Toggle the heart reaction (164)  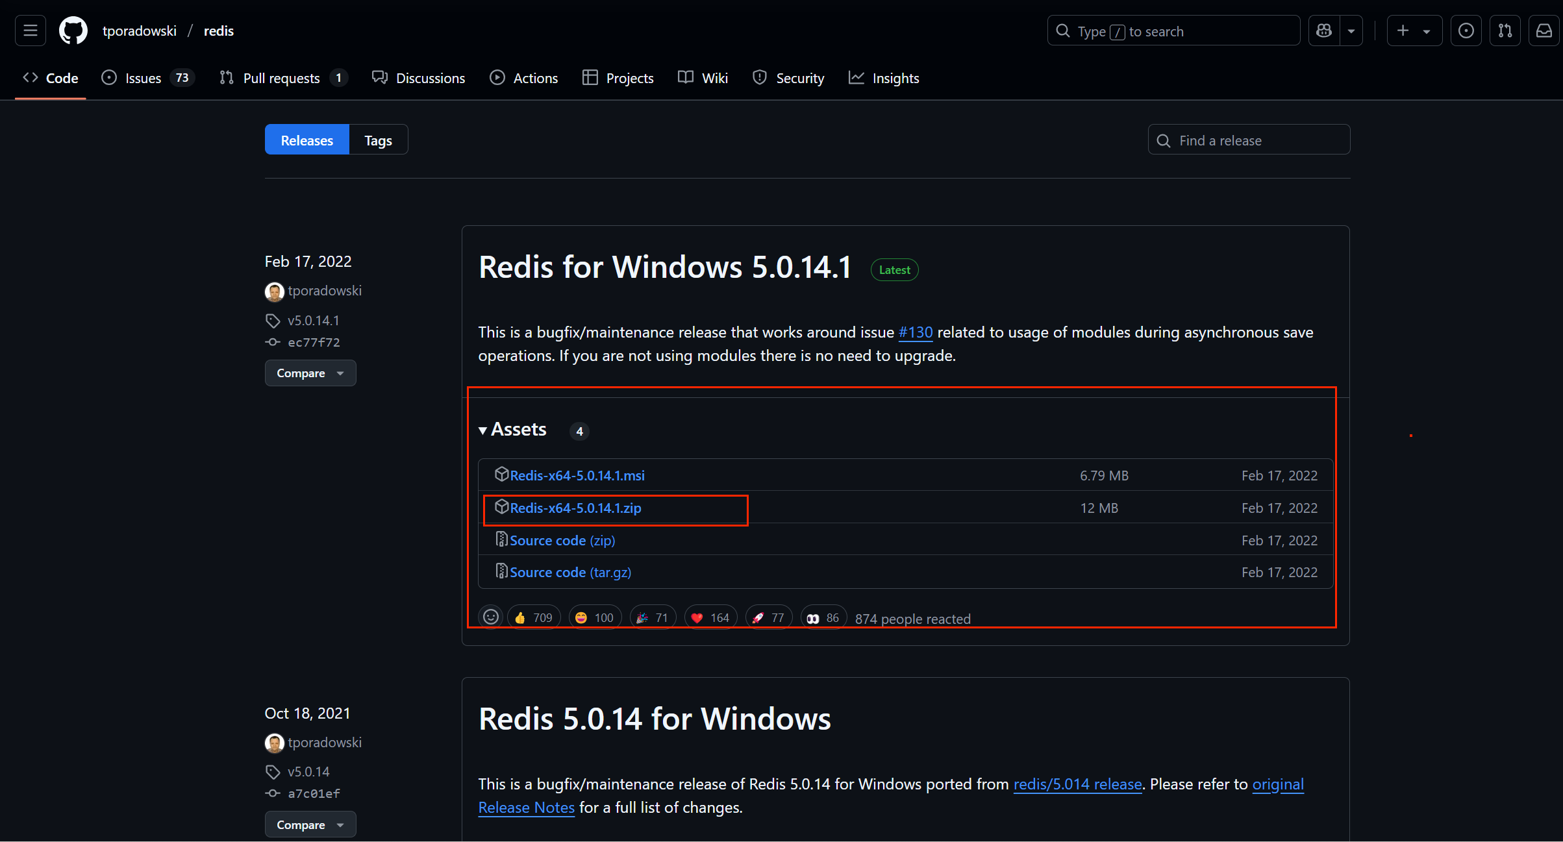[710, 617]
